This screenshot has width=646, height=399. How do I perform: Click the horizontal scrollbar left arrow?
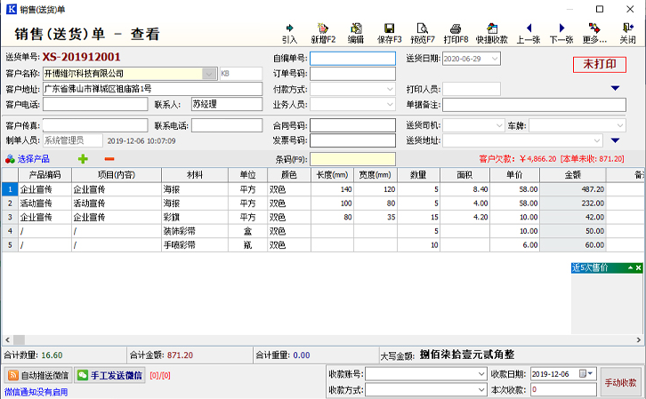[7, 339]
